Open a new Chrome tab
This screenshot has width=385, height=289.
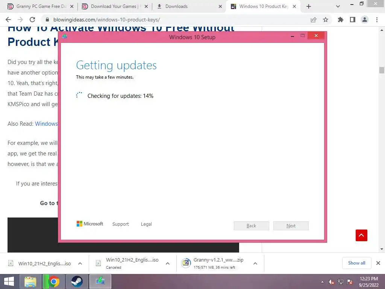[x=309, y=6]
